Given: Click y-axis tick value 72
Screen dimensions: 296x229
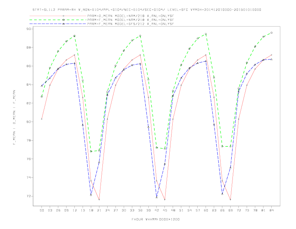Looking at the screenshot, I should [x=29, y=196].
